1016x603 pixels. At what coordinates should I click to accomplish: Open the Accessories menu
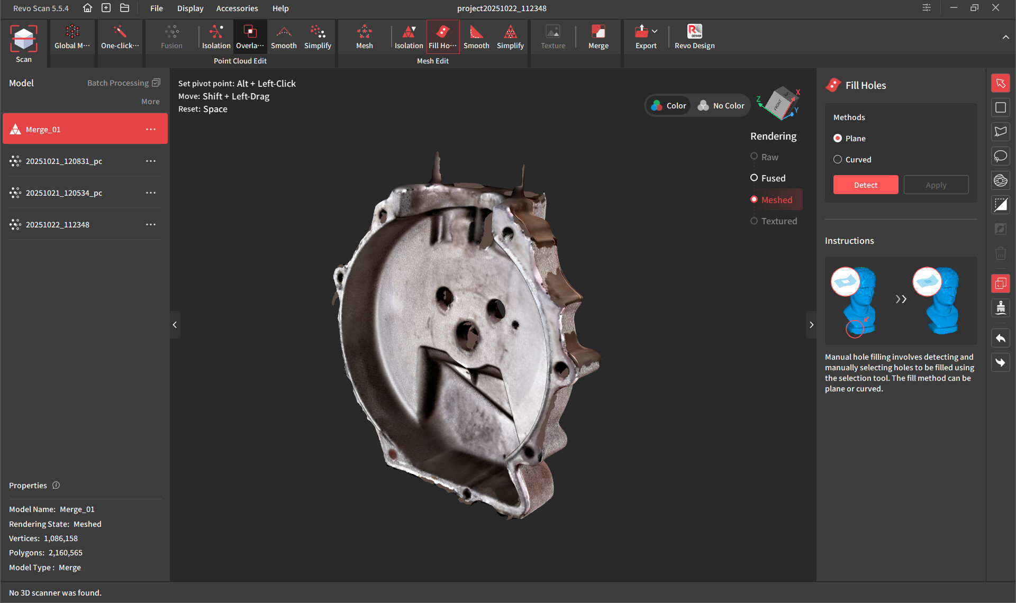(x=237, y=8)
